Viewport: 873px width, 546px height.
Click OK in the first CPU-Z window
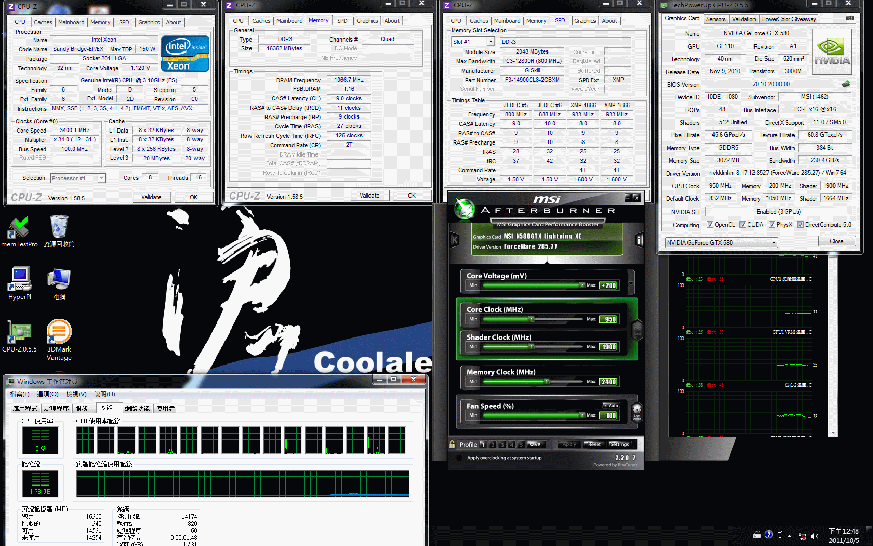pyautogui.click(x=193, y=197)
